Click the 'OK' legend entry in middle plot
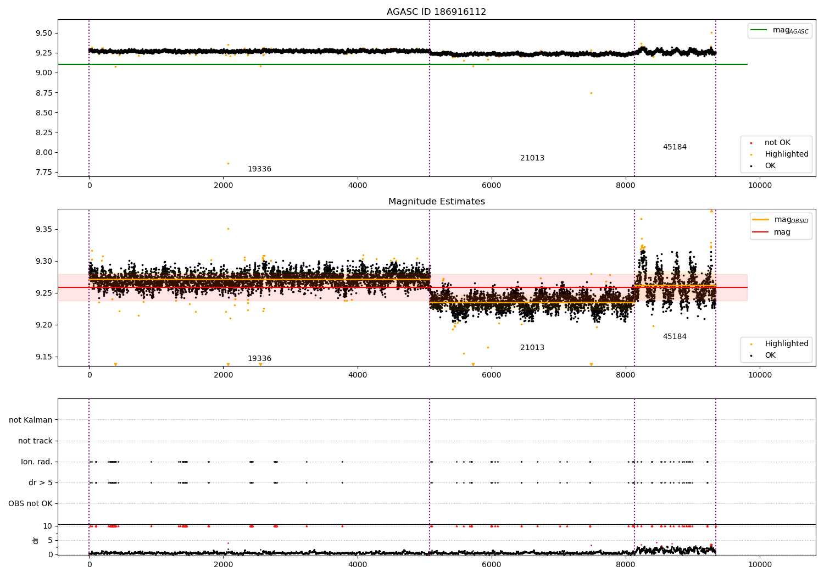This screenshot has height=577, width=824. click(762, 356)
